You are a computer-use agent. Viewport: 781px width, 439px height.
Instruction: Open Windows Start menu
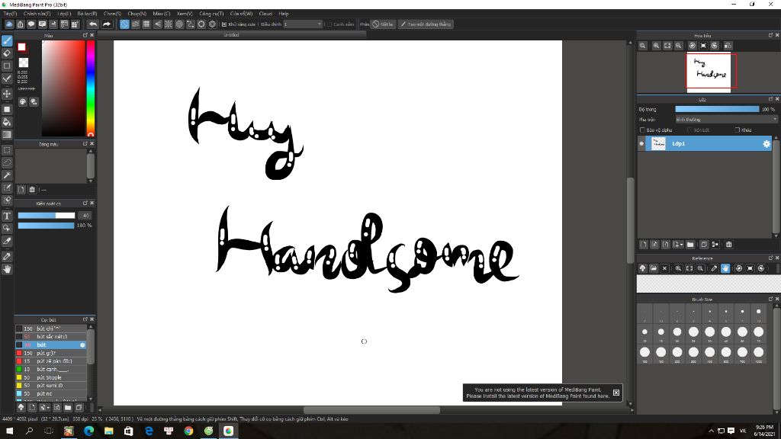(9, 431)
